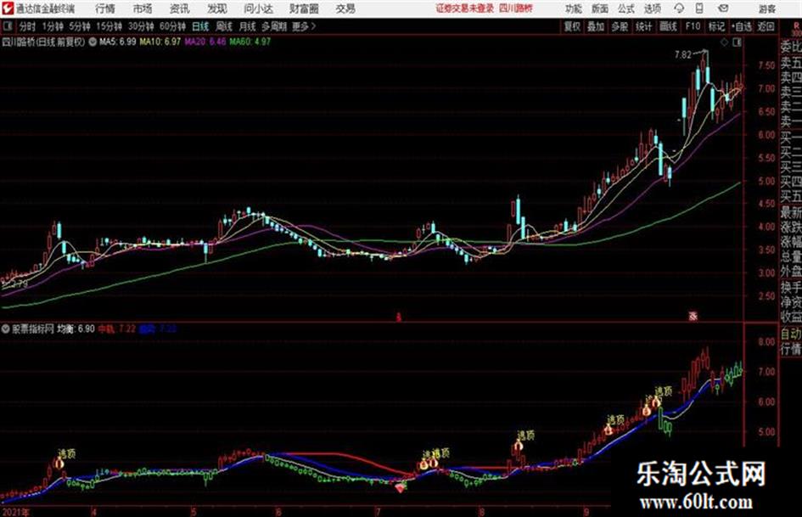This screenshot has height=517, width=802.
Task: Select the 多周期 multi-period tab
Action: [x=274, y=26]
